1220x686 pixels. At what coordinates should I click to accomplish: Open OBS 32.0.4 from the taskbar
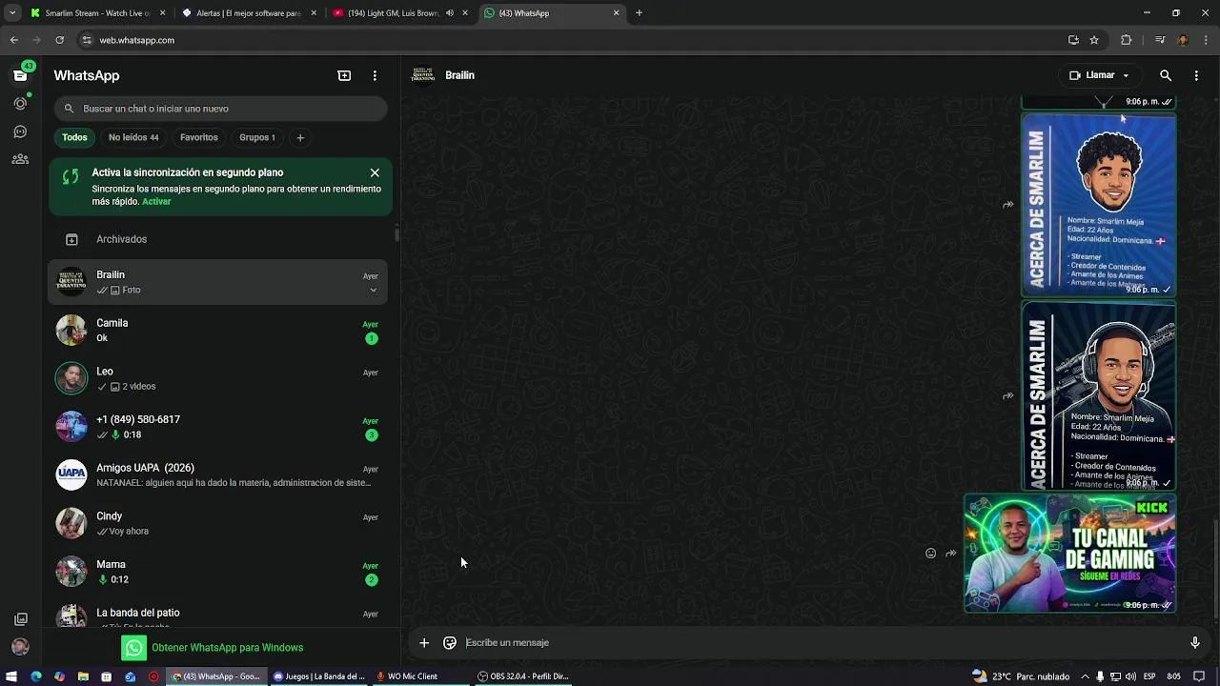(x=523, y=676)
